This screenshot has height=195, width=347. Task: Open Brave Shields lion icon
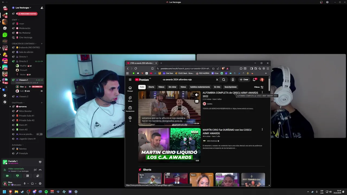click(x=223, y=69)
